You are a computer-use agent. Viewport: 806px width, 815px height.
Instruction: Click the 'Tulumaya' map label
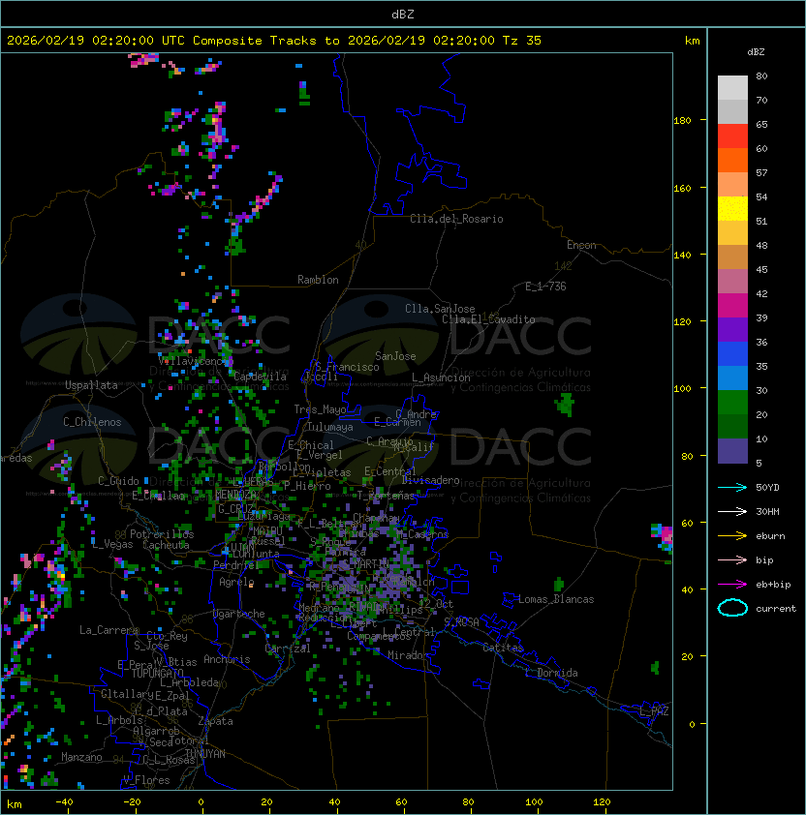point(330,427)
